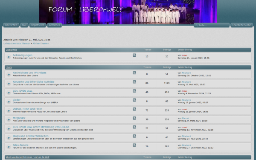
Task: Open Filiarheni's profile in Lieder row
Action: [186, 100]
